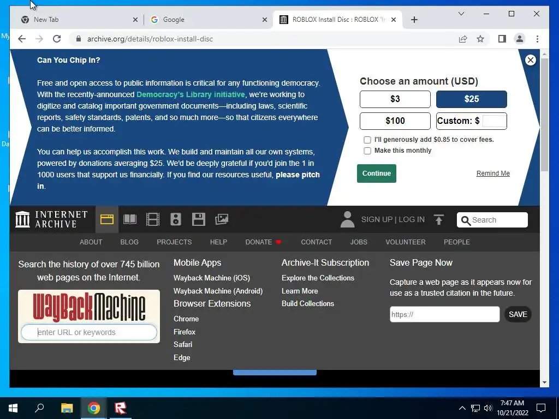Screen dimensions: 559x419
Task: Click the green Continue button
Action: click(x=377, y=173)
